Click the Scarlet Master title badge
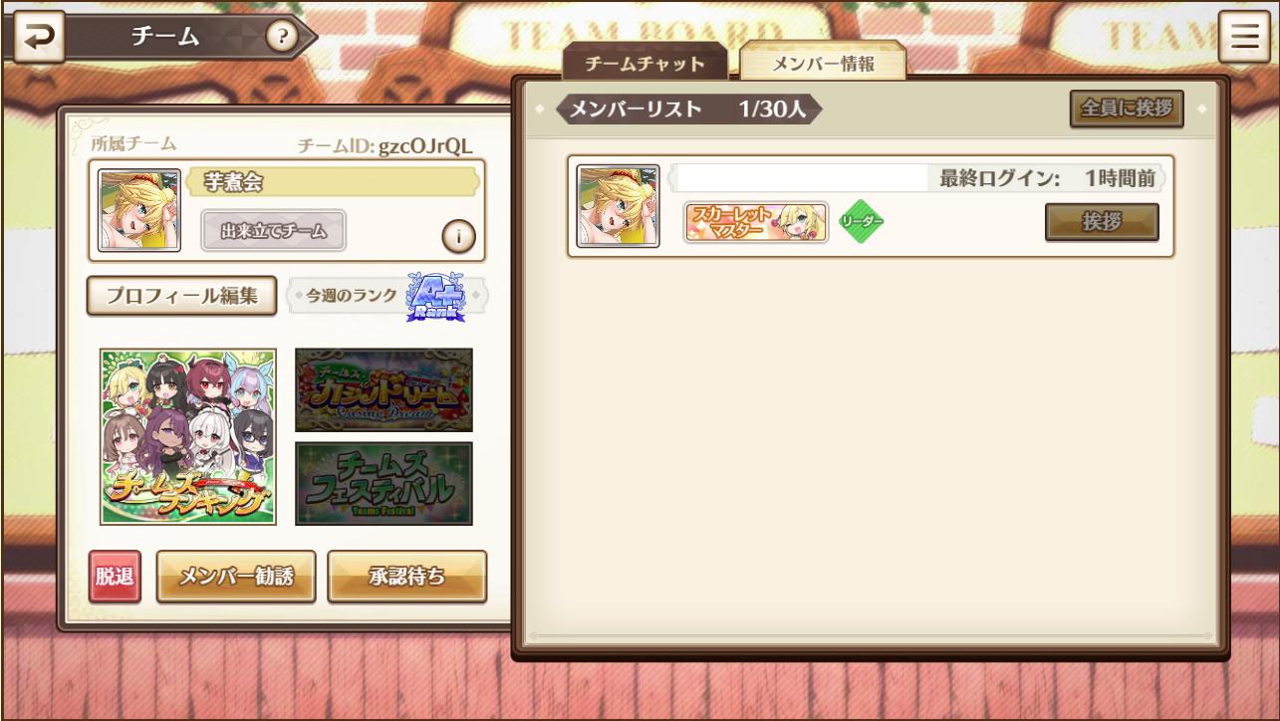1280x721 pixels. pyautogui.click(x=756, y=222)
